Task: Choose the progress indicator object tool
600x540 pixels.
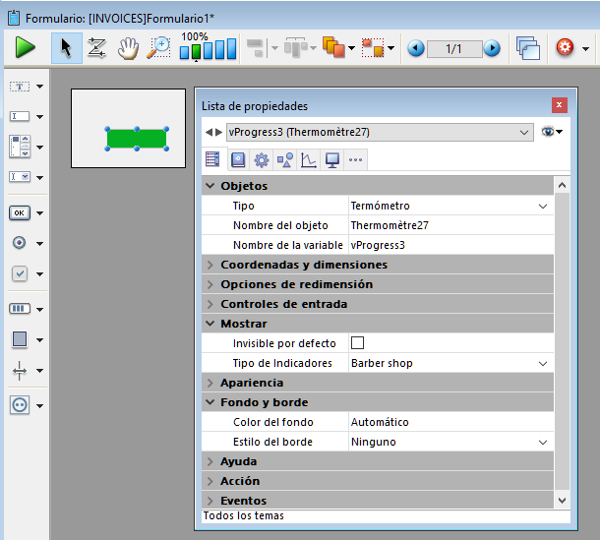Action: [x=20, y=308]
